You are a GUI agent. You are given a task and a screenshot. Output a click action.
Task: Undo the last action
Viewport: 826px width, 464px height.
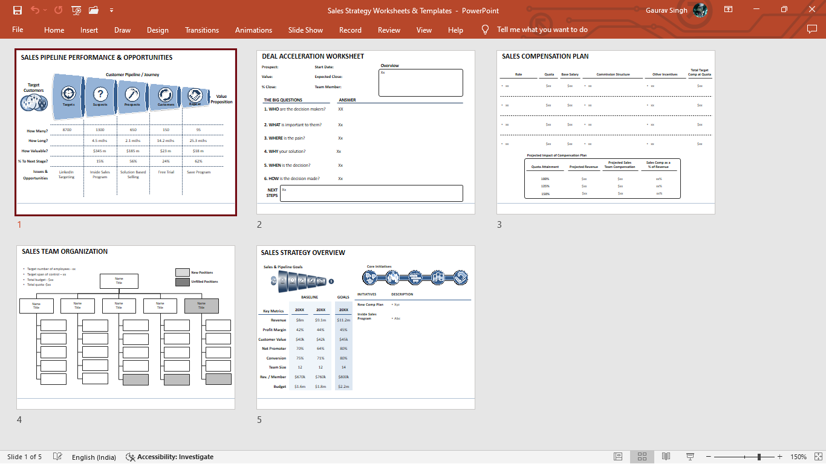(35, 10)
